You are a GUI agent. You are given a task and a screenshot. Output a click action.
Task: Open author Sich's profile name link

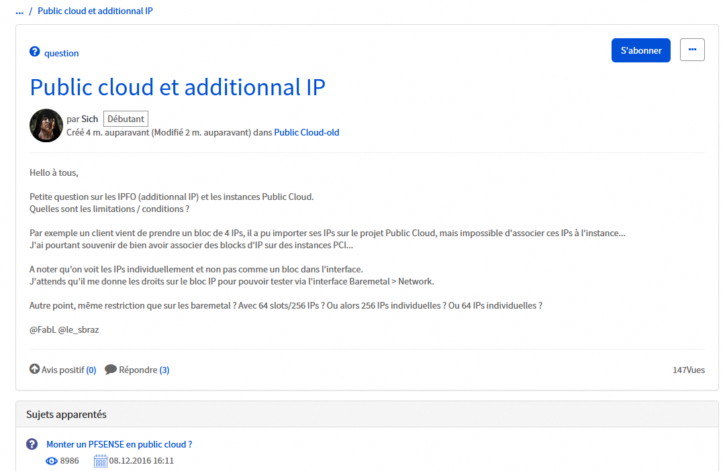click(90, 119)
